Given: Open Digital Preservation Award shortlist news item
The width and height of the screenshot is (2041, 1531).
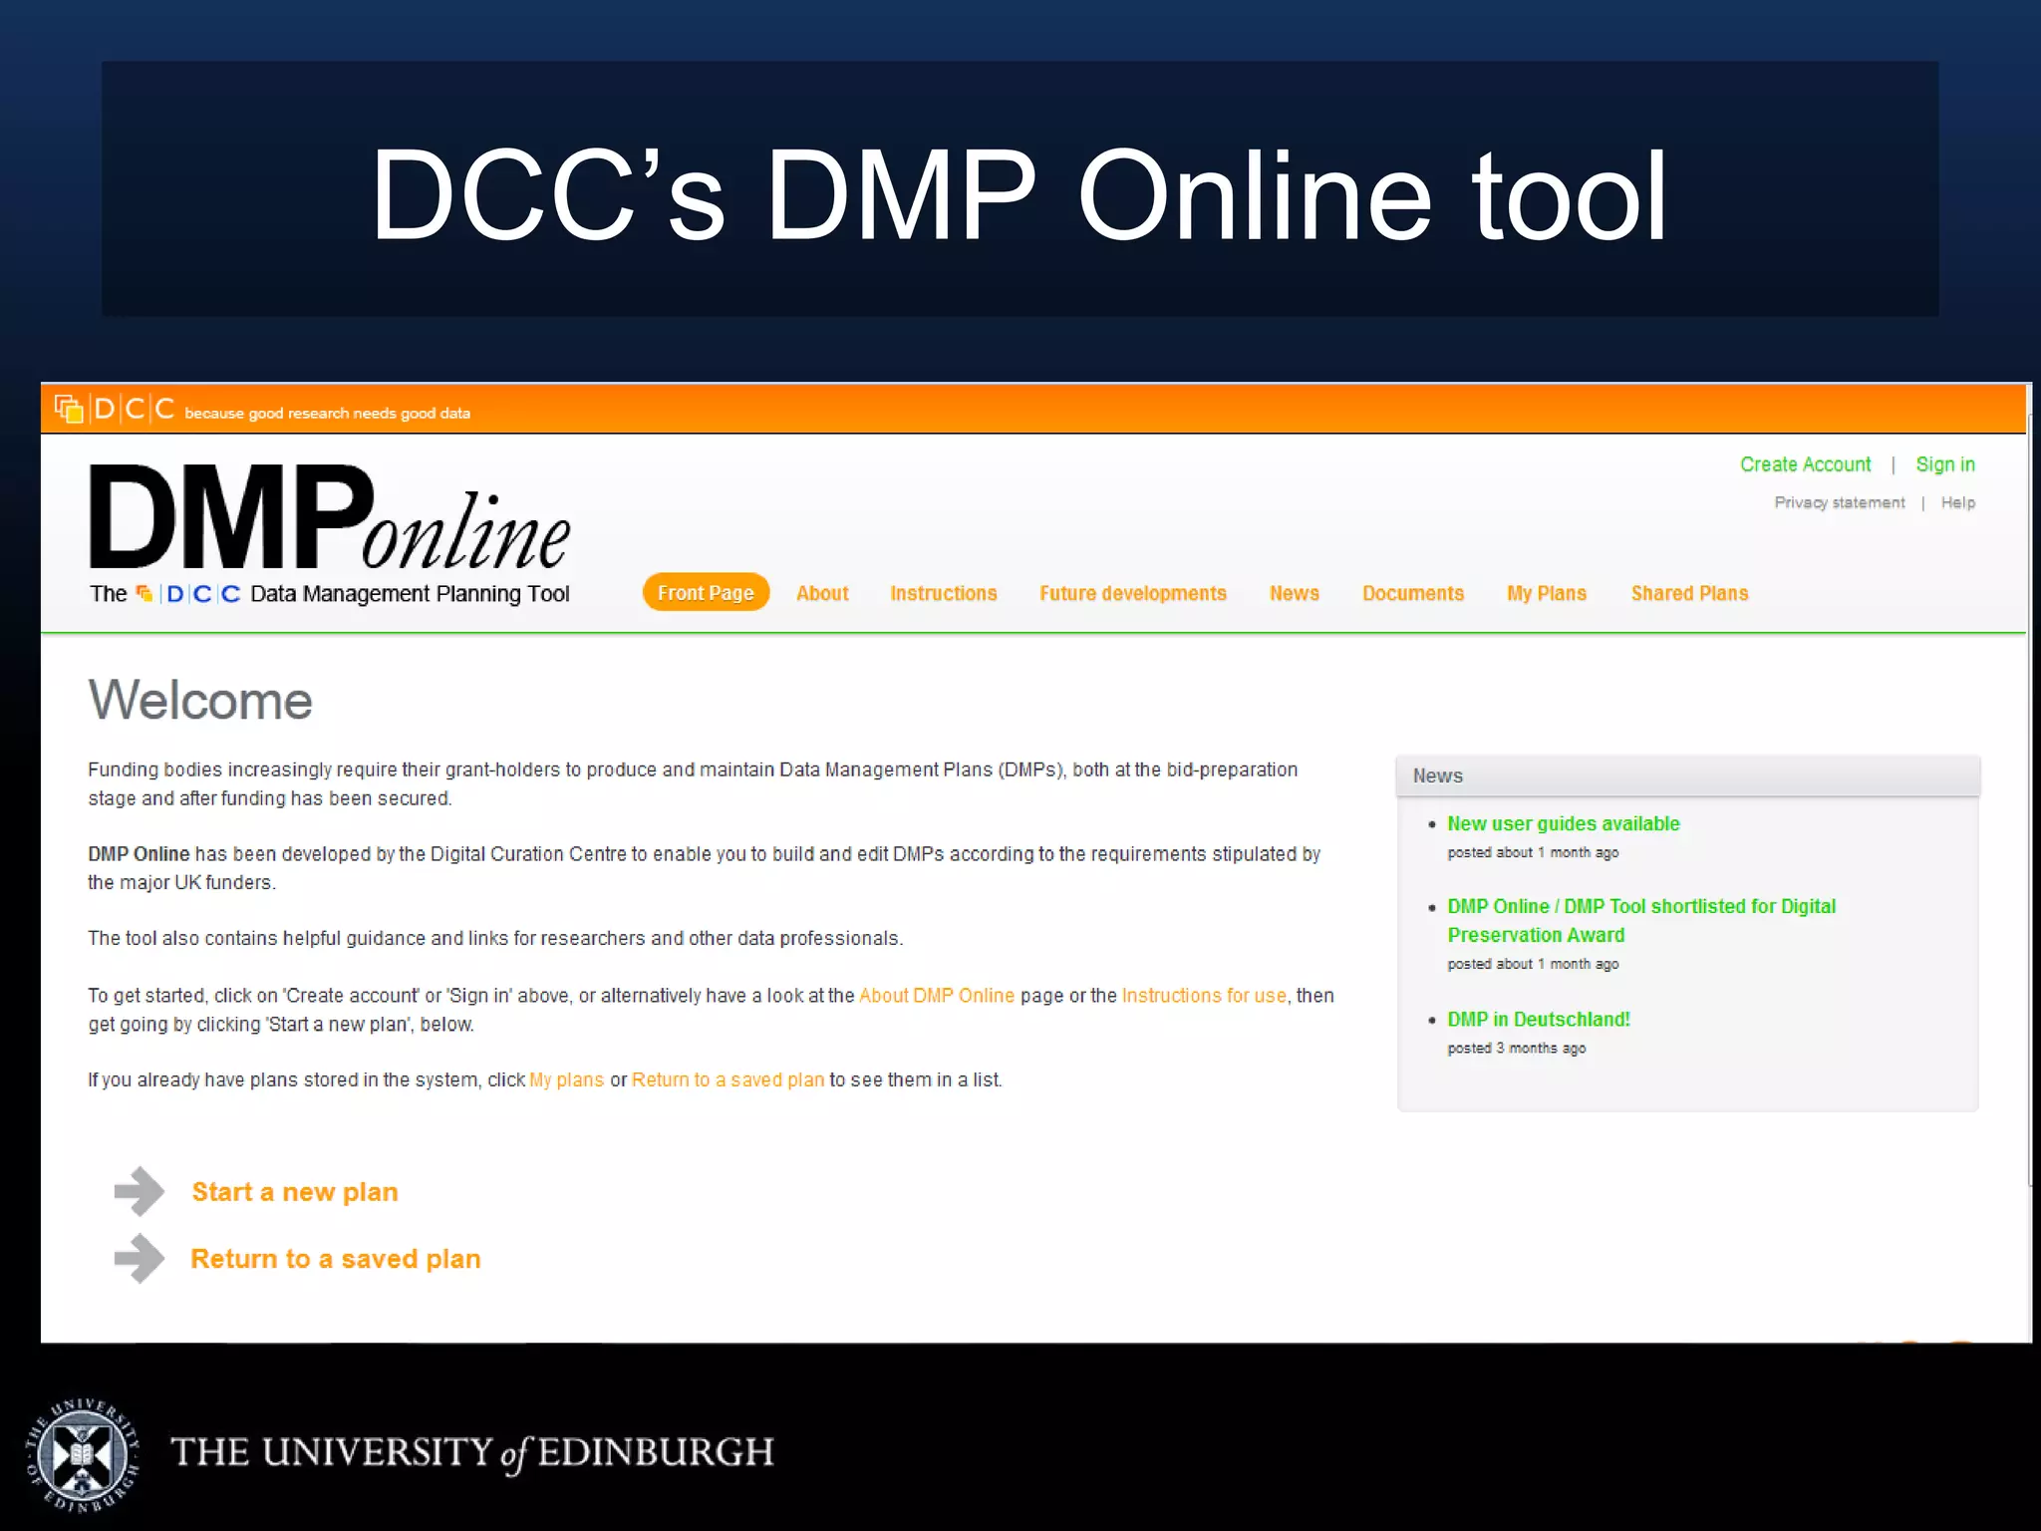Looking at the screenshot, I should (x=1641, y=921).
